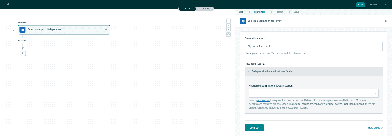This screenshot has width=392, height=136.
Task: Exit the recipe editor
Action: pyautogui.click(x=384, y=5)
